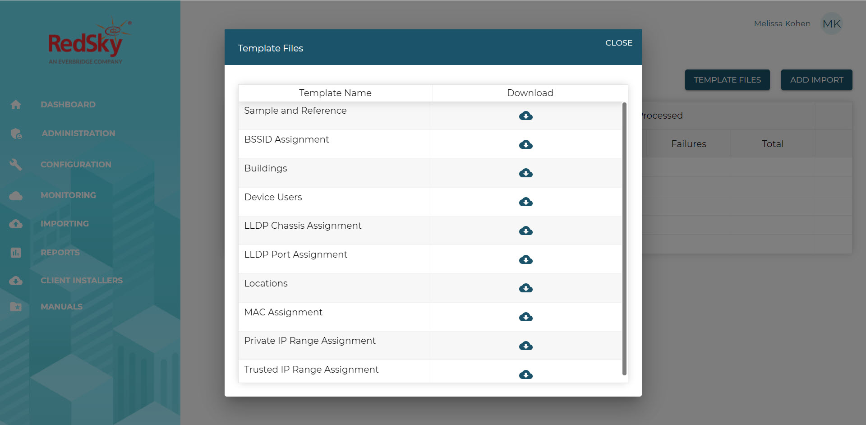Open MANUALS from the sidebar
866x425 pixels.
[61, 306]
